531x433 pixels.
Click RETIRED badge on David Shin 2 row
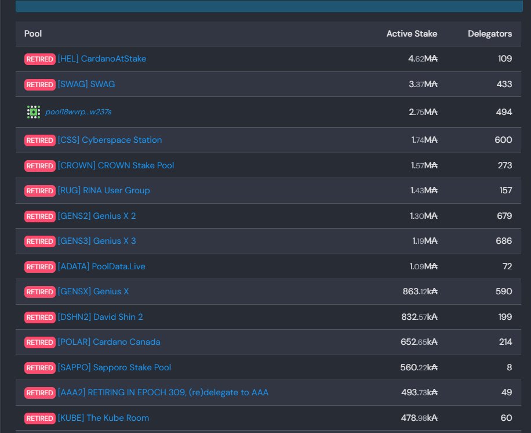[39, 317]
